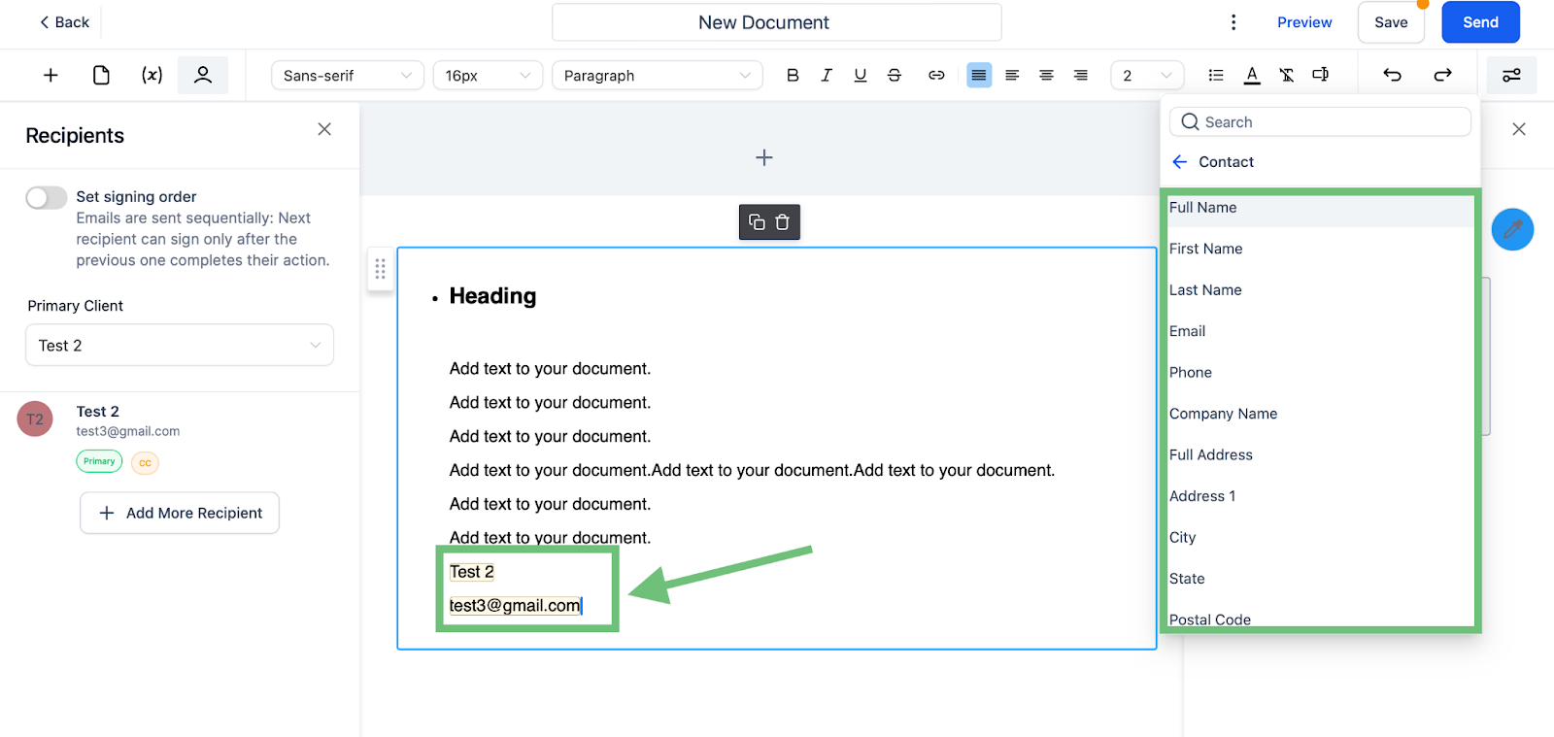Click the inserted test3@gmail.com text in document
Image resolution: width=1554 pixels, height=737 pixels.
pos(515,606)
